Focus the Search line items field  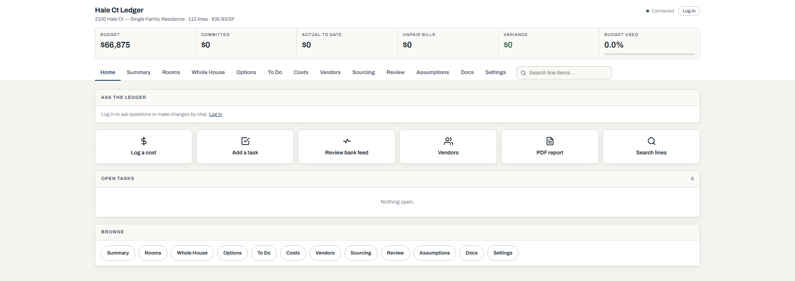[564, 73]
